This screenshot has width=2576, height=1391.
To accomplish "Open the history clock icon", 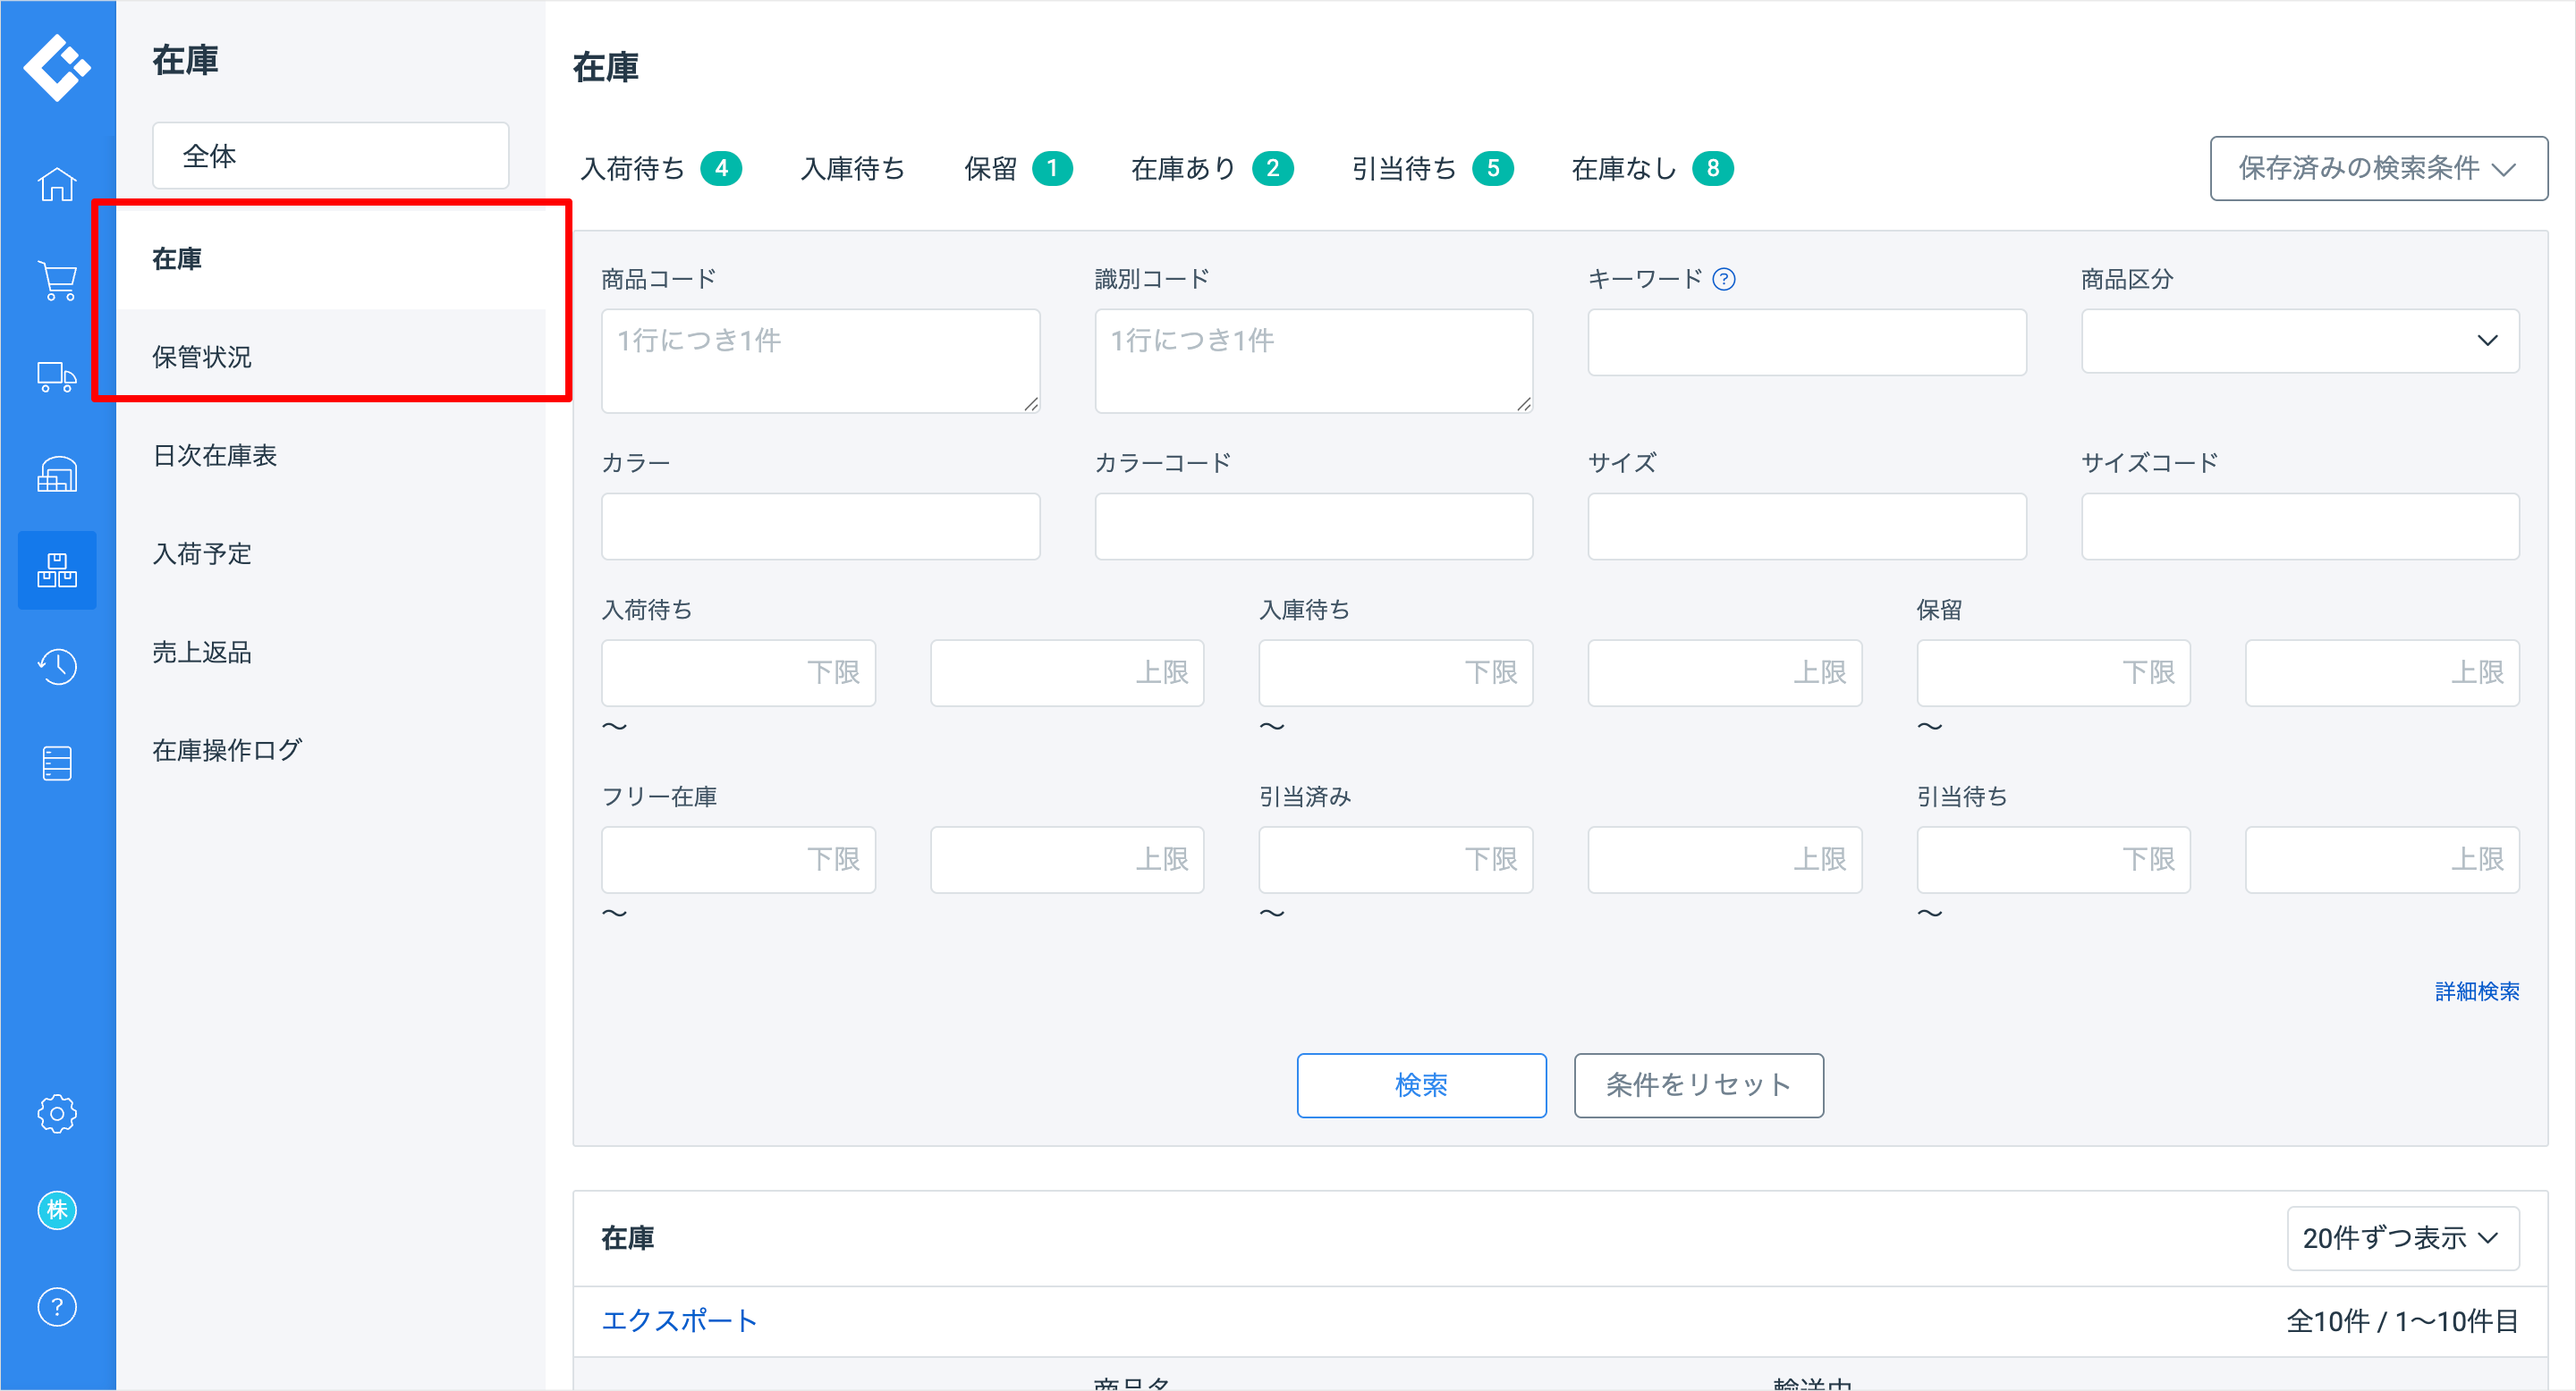I will click(x=57, y=667).
